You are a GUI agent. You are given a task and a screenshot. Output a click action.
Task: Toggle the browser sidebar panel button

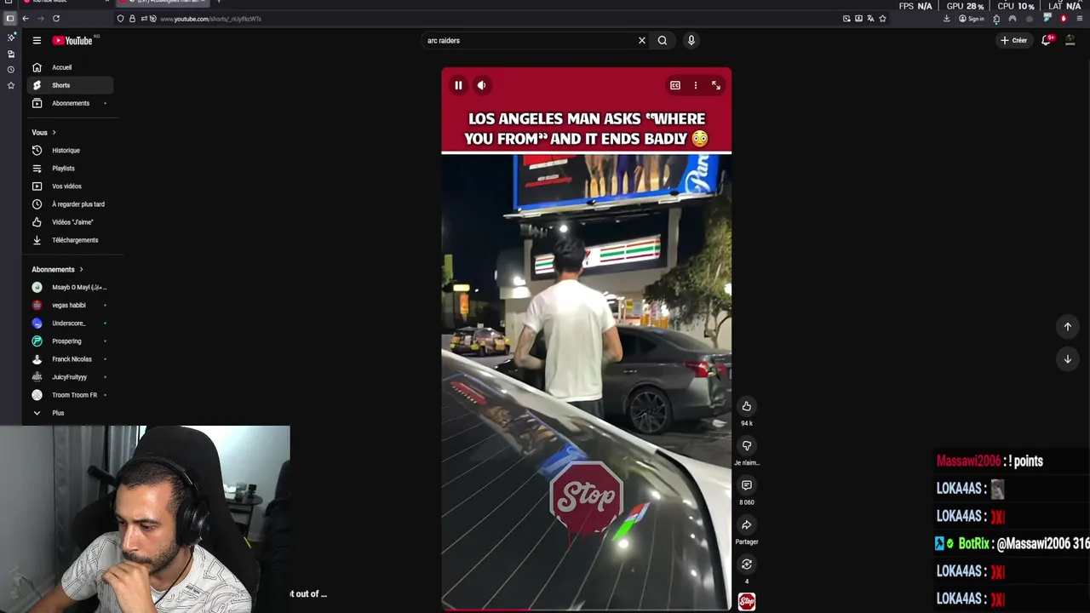10,19
